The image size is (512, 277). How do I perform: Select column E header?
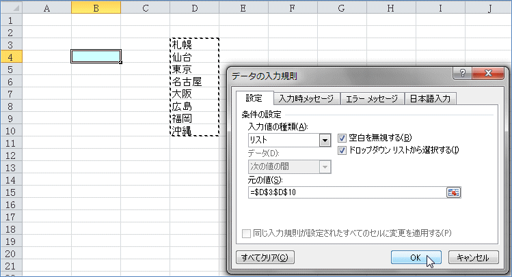coord(243,8)
